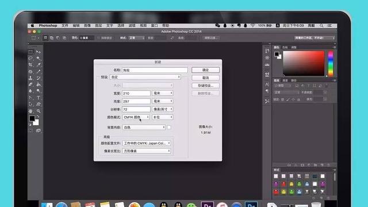368x207 pixels.
Task: Select the Horizontal Type tool
Action: point(39,97)
